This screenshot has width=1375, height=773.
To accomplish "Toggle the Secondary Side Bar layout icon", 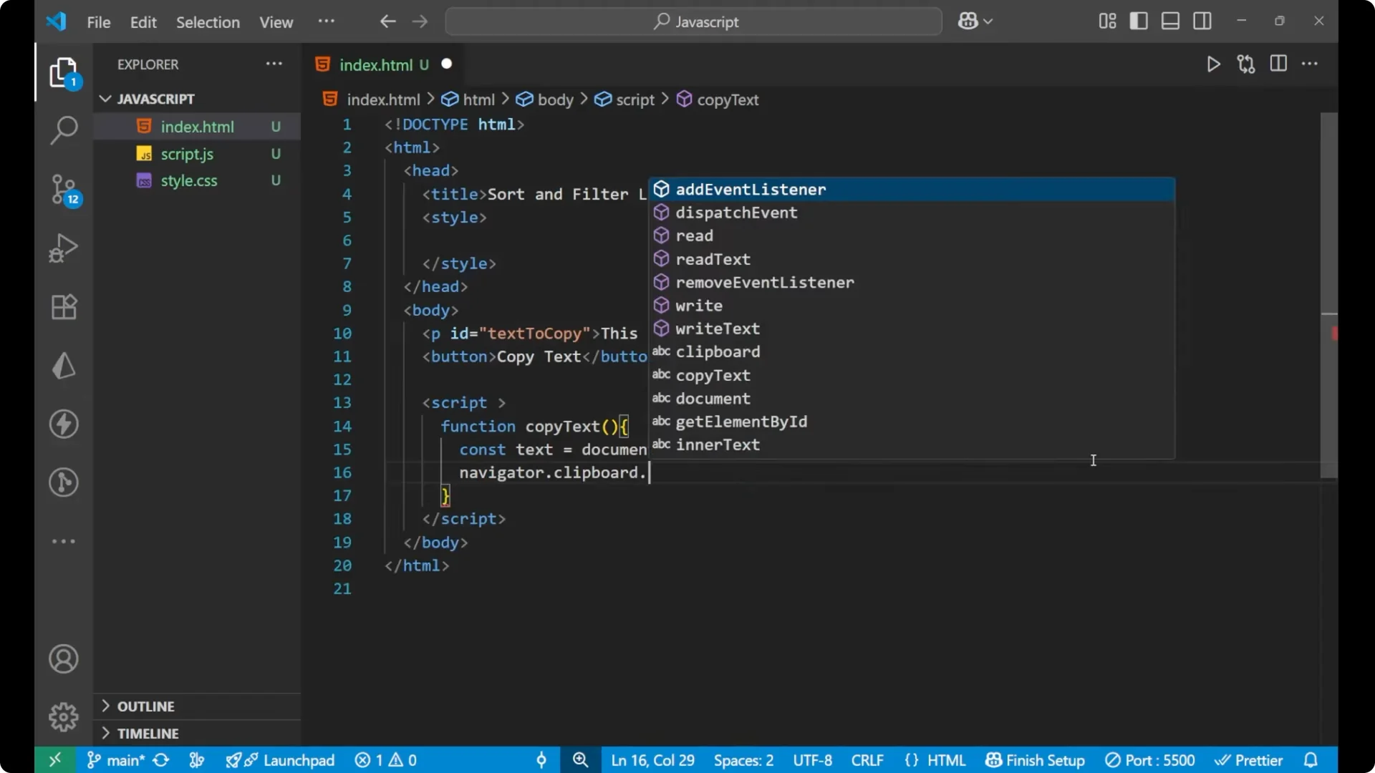I will (1202, 21).
